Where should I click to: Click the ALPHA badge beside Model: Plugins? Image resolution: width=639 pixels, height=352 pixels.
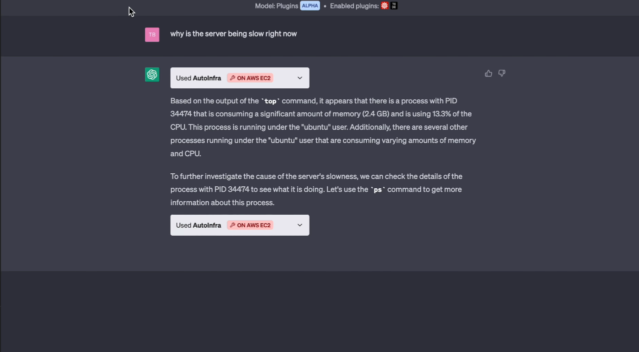310,6
